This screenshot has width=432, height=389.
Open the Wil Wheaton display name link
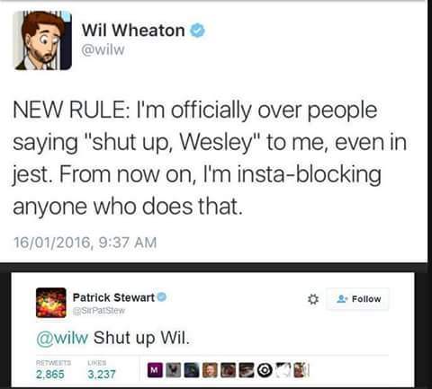(133, 31)
